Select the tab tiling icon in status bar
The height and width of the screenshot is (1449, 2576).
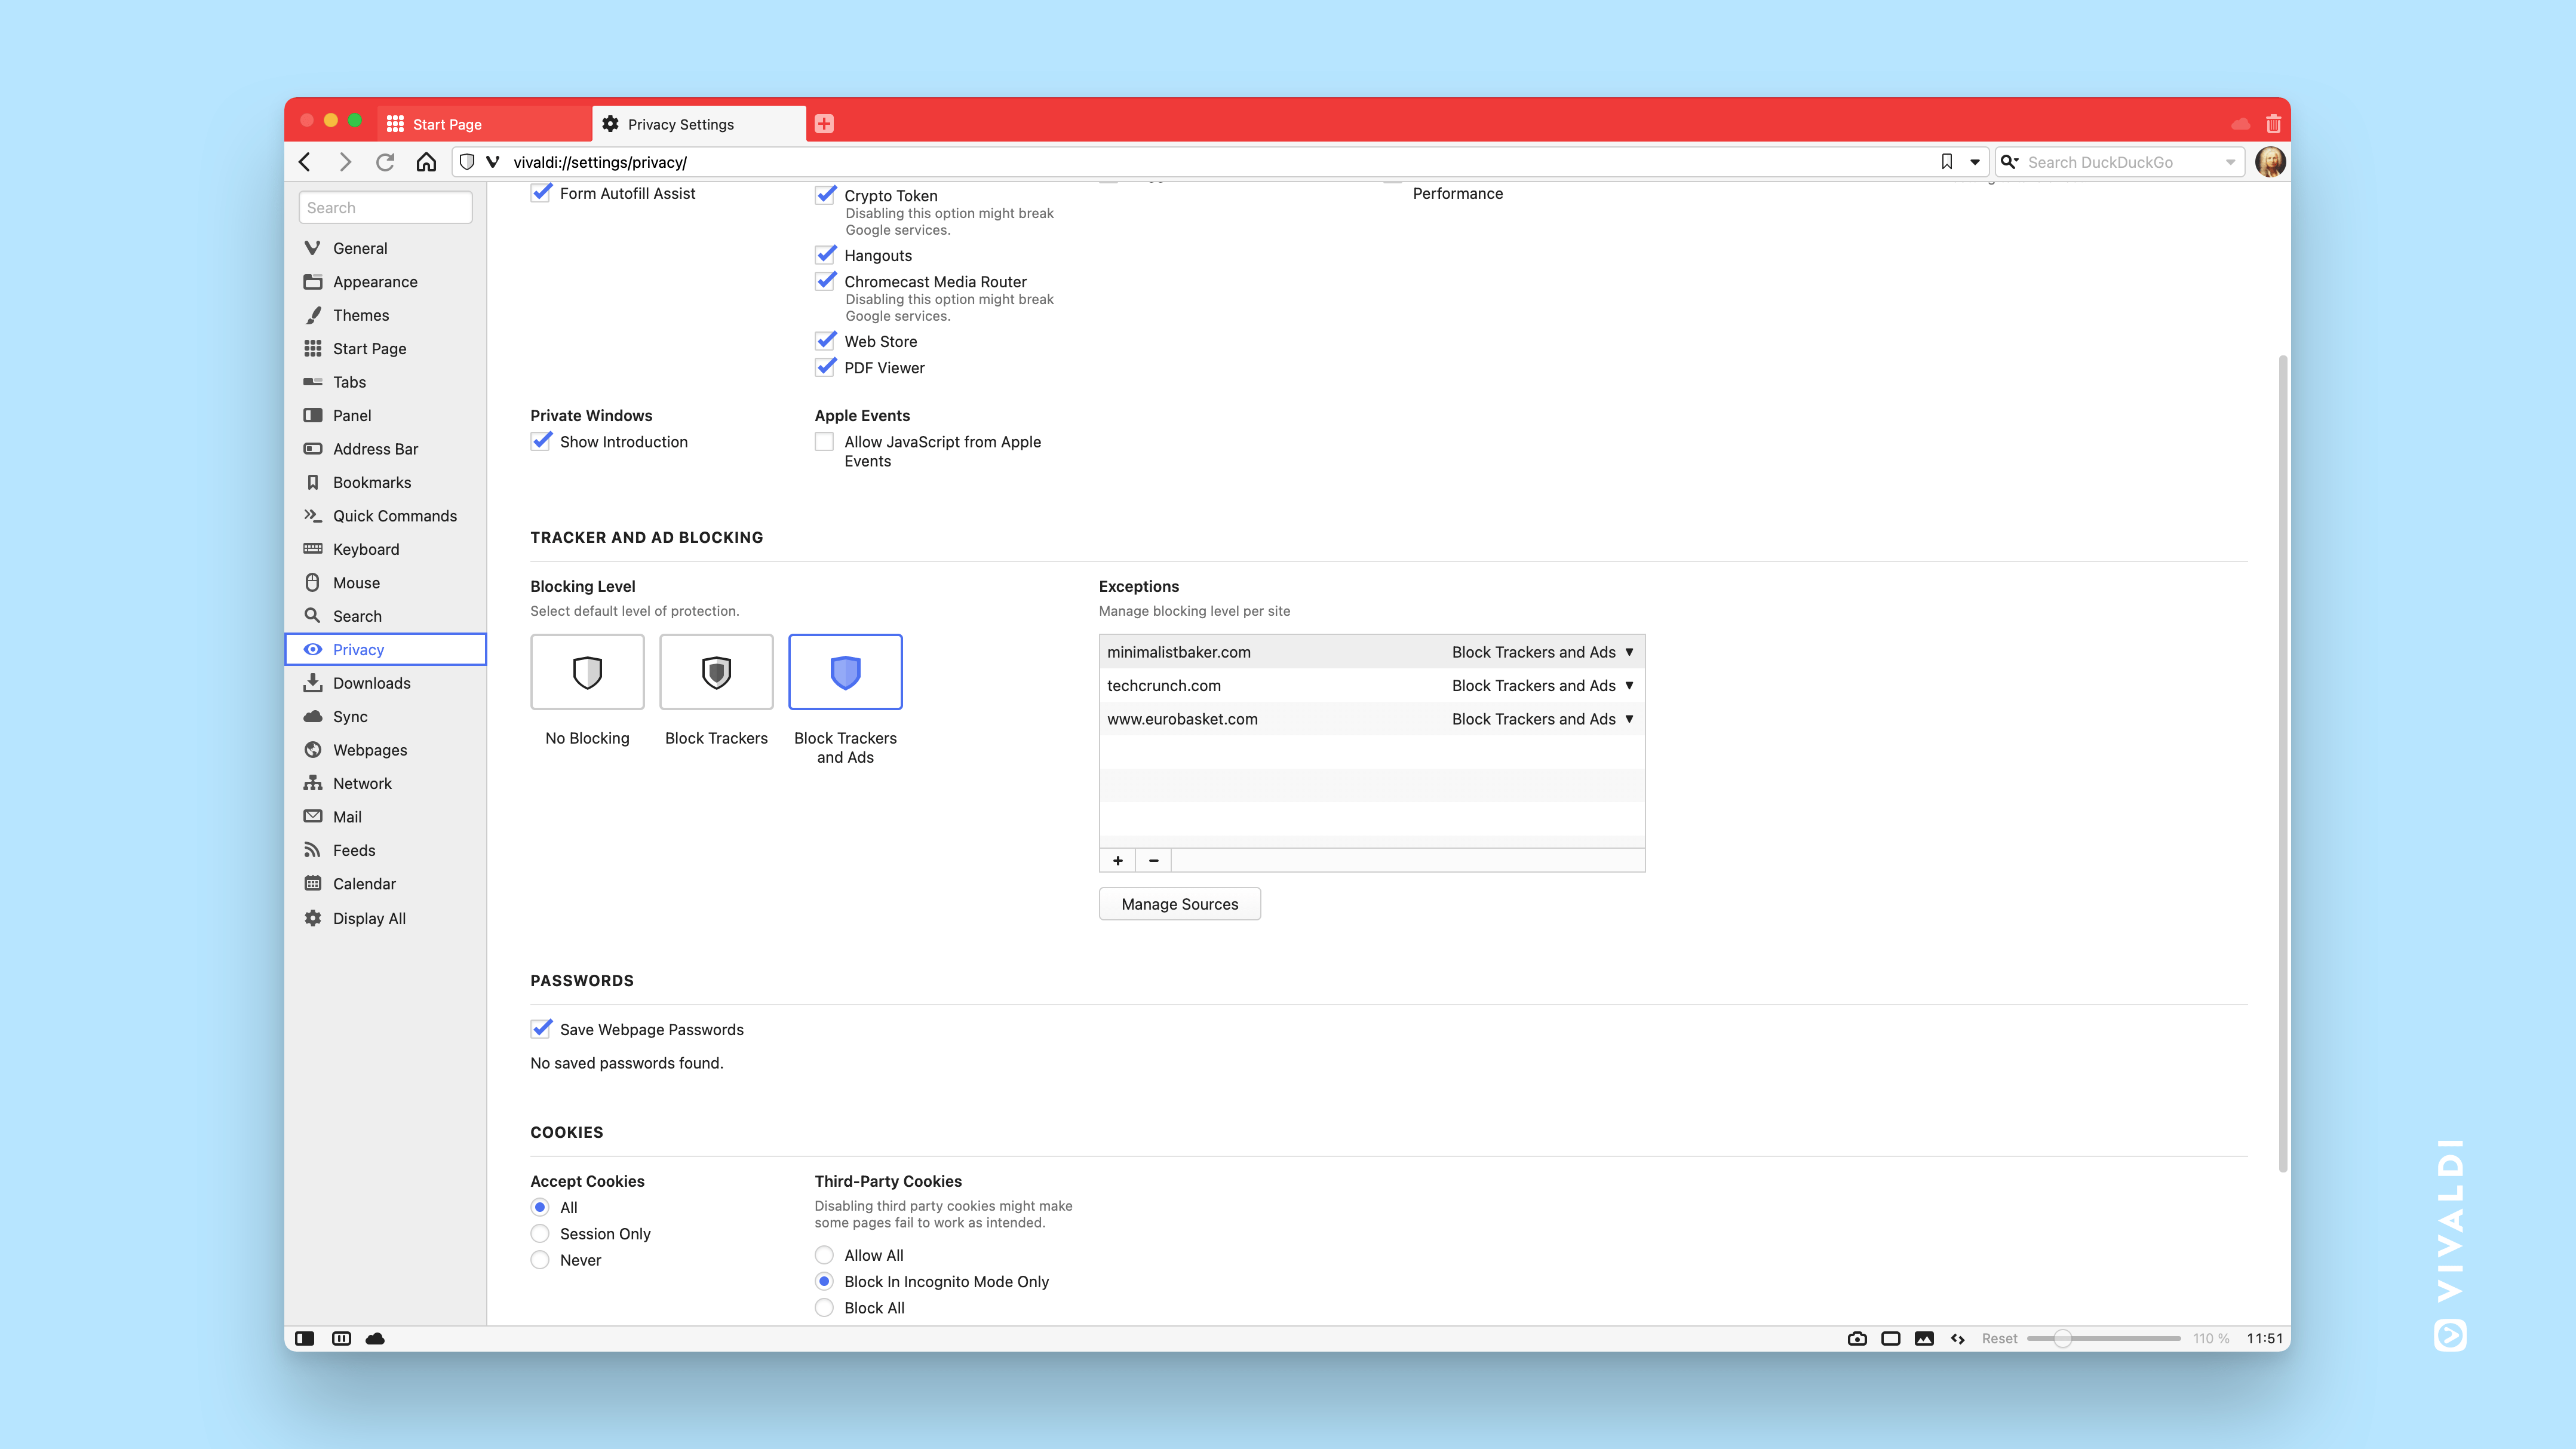click(x=341, y=1338)
